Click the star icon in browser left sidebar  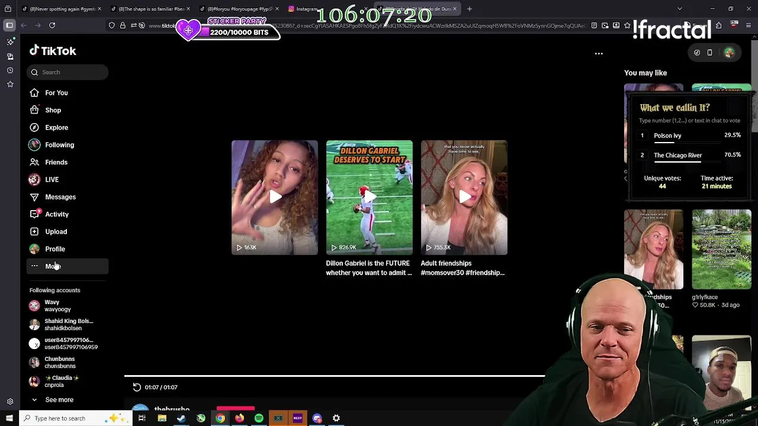click(x=10, y=85)
